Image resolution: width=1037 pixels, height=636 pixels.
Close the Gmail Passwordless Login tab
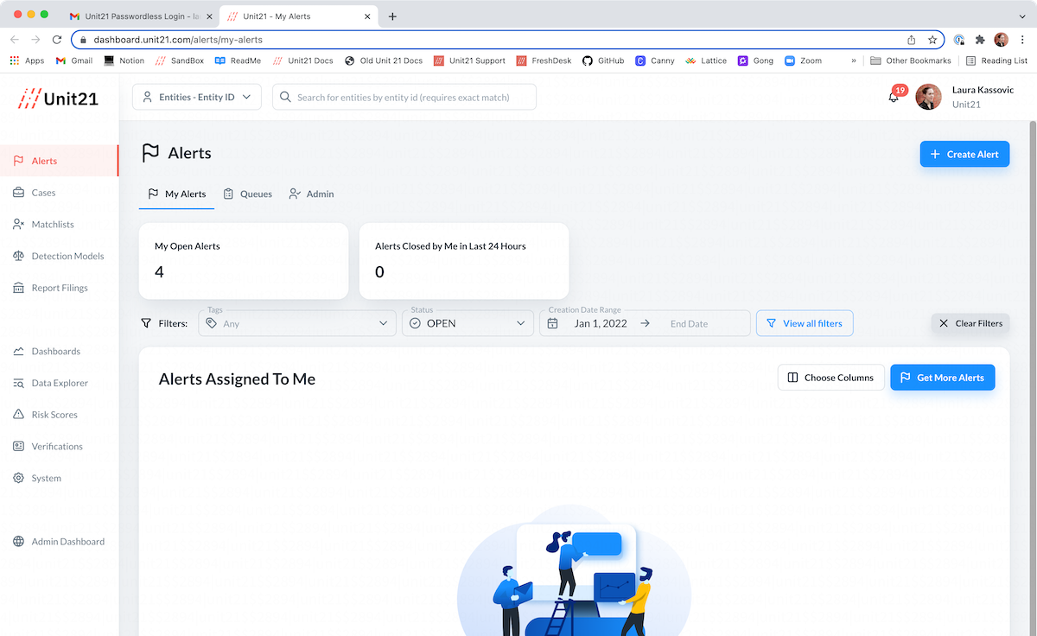pyautogui.click(x=209, y=16)
